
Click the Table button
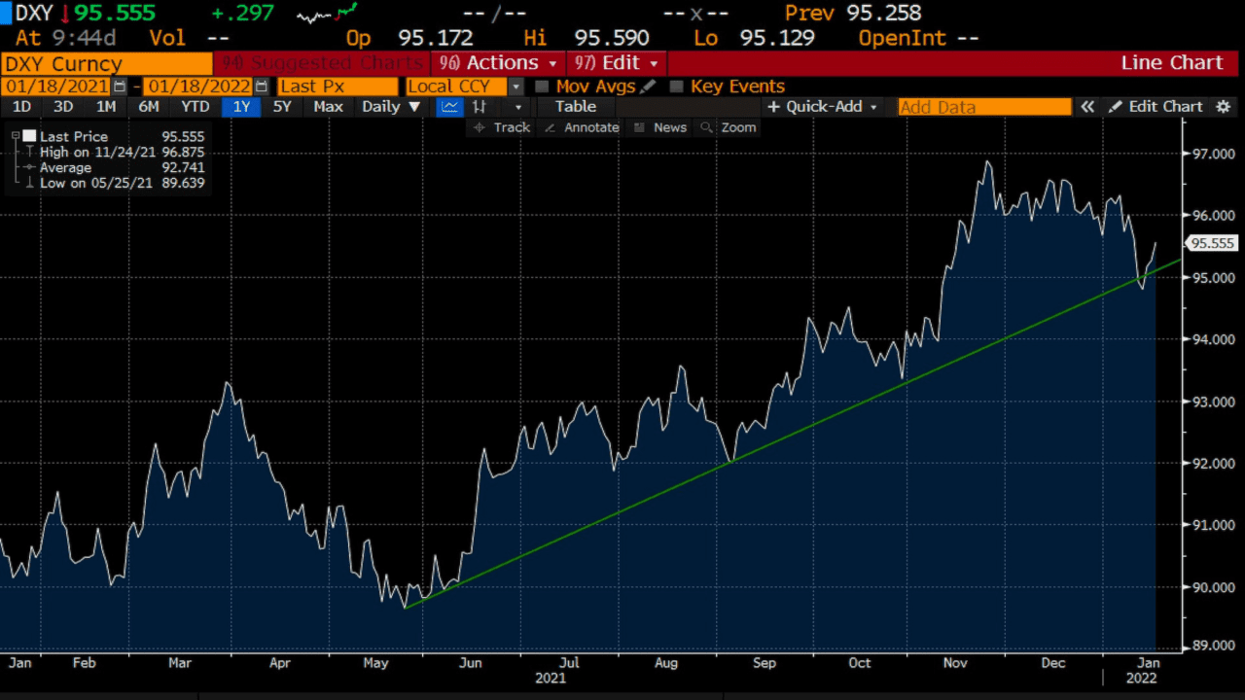(576, 107)
